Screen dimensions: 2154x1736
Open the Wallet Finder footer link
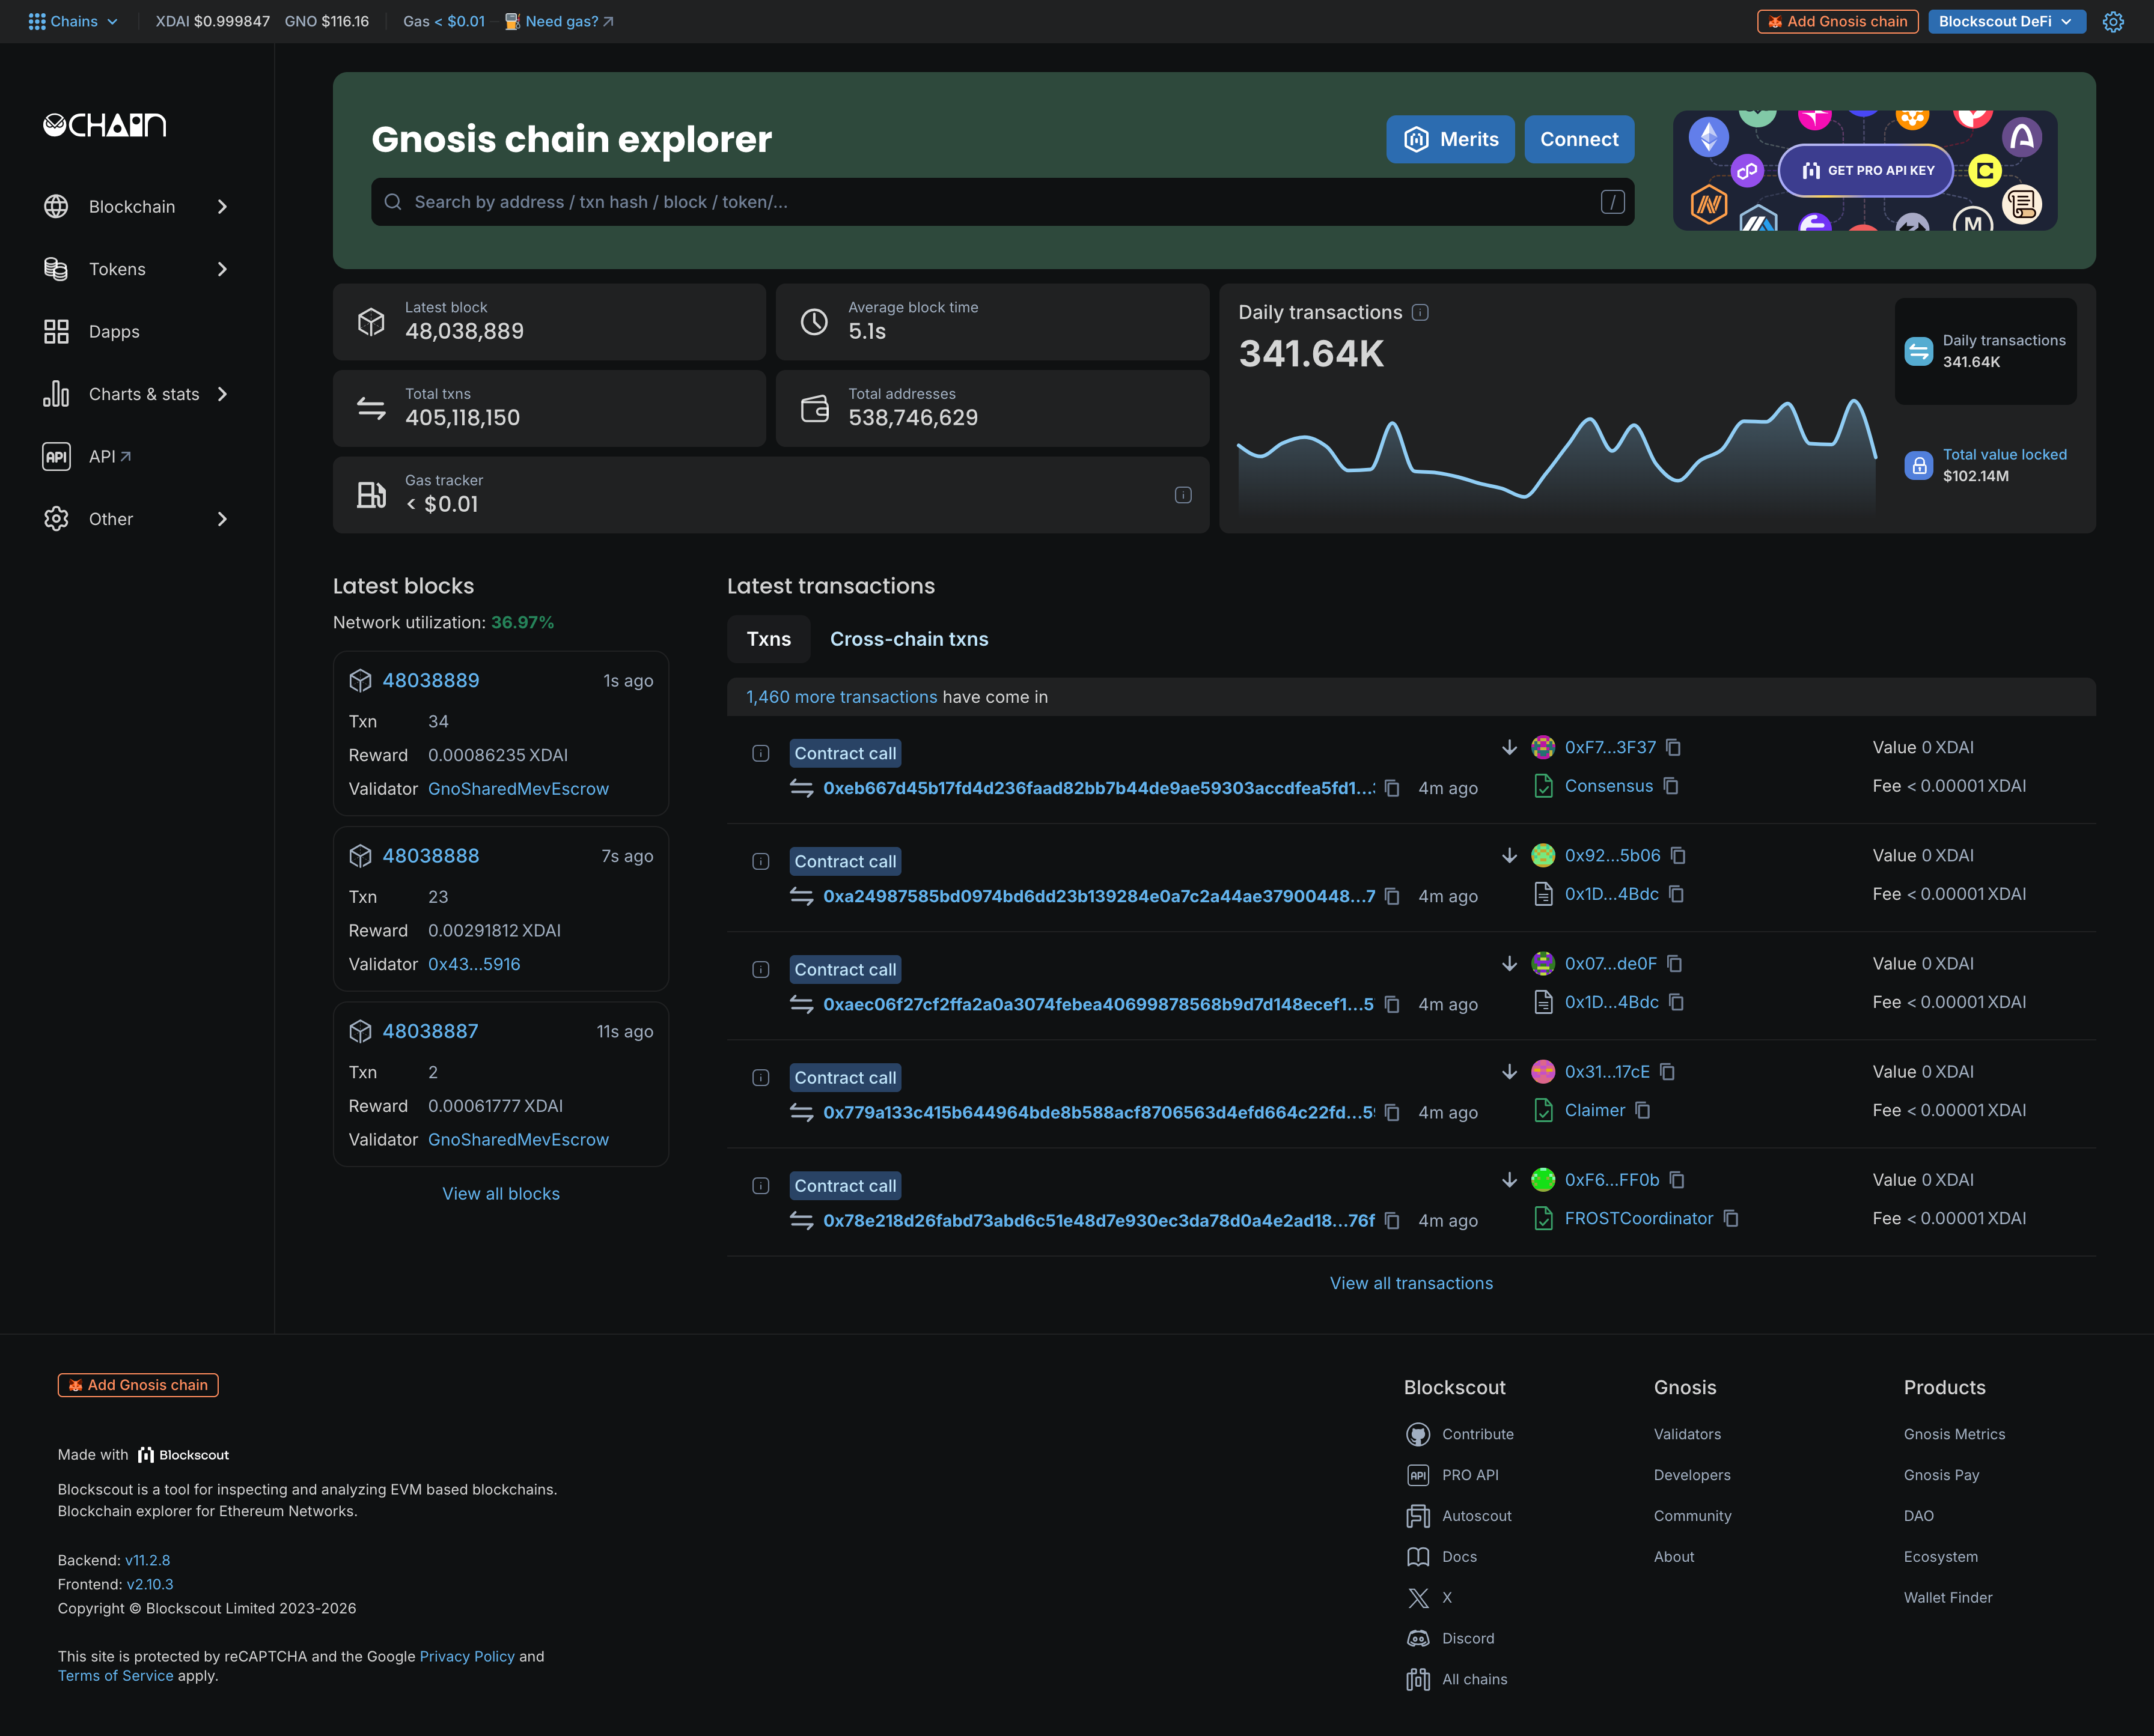[x=1948, y=1598]
